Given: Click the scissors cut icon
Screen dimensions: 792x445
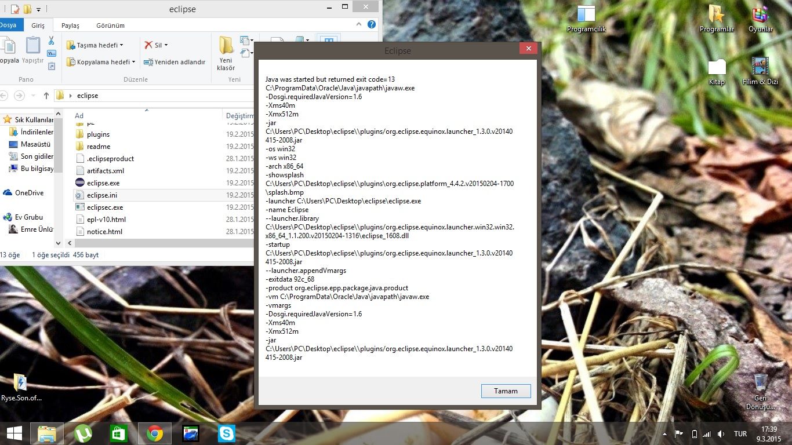Looking at the screenshot, I should click(51, 41).
